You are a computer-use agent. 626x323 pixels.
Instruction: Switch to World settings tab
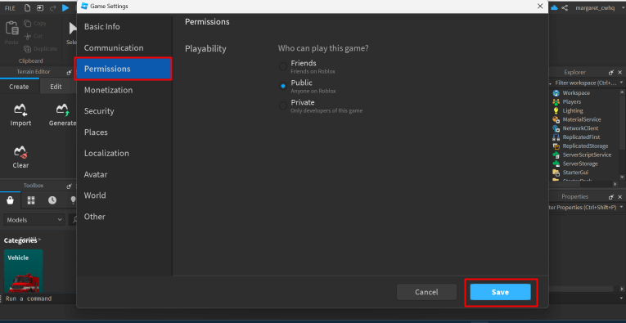pos(124,195)
